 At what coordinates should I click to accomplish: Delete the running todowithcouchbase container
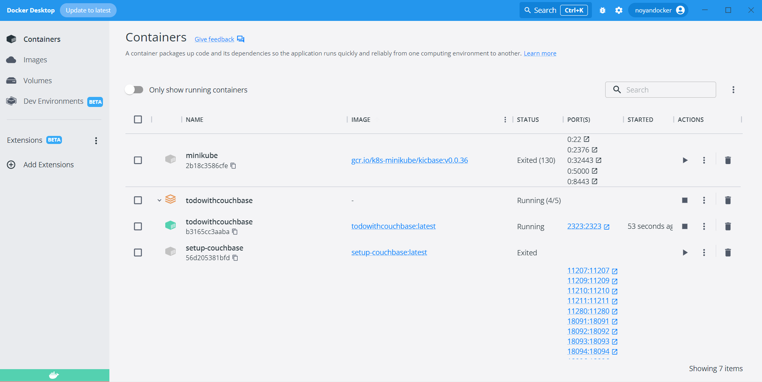coord(728,226)
